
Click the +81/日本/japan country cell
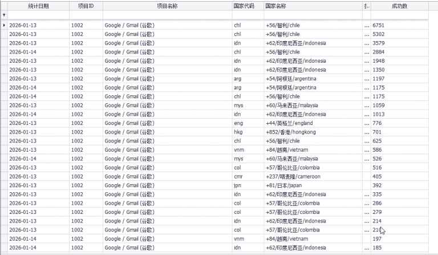coord(313,185)
